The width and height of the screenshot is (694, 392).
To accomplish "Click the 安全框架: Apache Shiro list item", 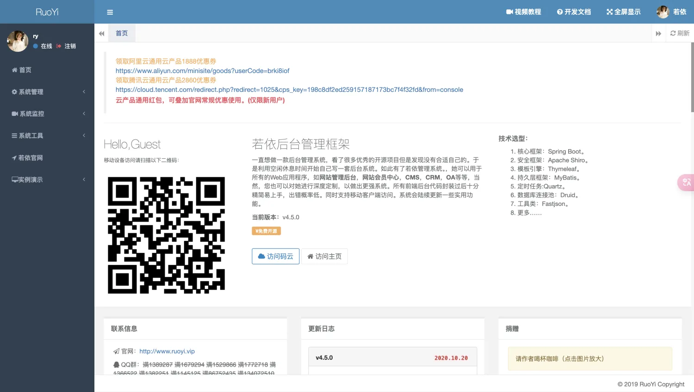I will click(x=553, y=160).
